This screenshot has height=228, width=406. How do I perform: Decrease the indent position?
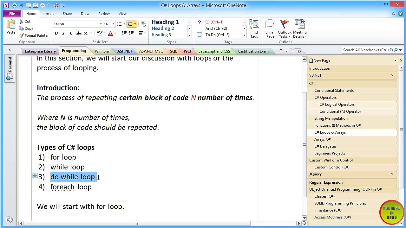pyautogui.click(x=124, y=33)
